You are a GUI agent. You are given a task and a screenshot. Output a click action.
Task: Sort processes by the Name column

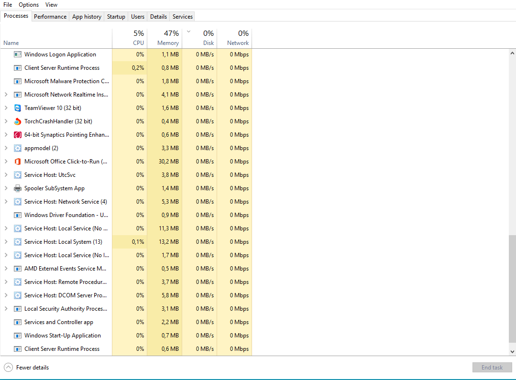point(56,39)
